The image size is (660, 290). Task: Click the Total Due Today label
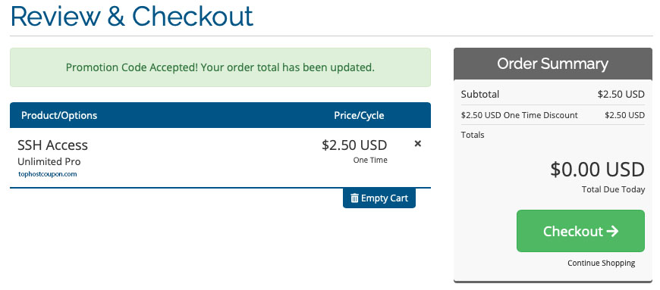point(613,189)
